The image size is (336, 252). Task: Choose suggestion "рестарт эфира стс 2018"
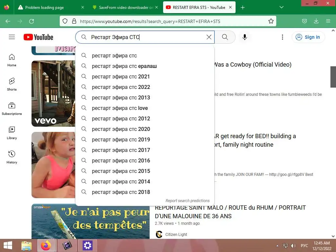[145, 192]
